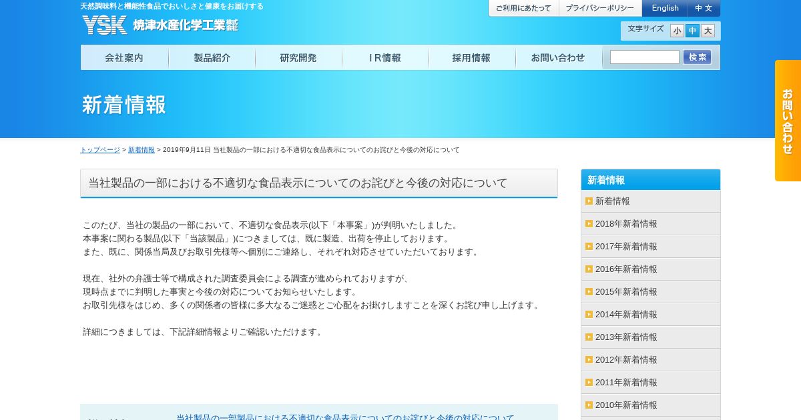This screenshot has width=801, height=420.
Task: Click arrow icon beside 2012年新着情報
Action: [x=589, y=360]
